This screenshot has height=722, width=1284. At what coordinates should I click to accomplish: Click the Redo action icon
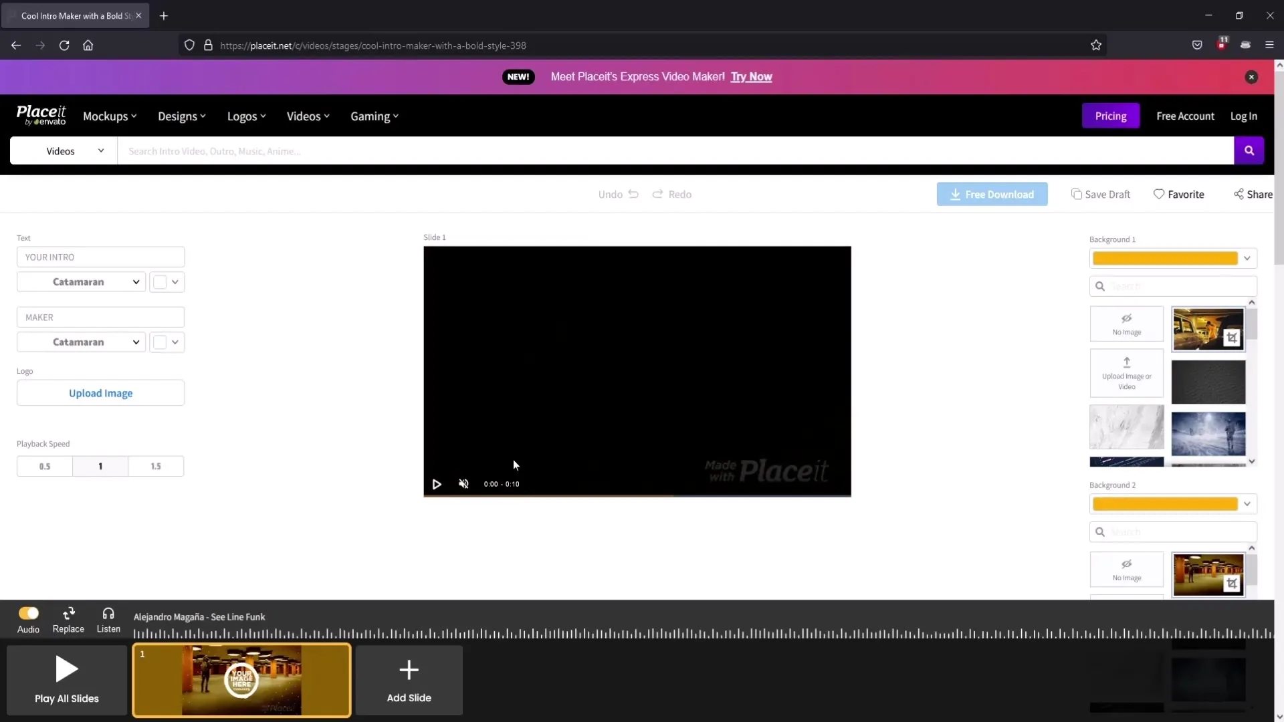658,194
